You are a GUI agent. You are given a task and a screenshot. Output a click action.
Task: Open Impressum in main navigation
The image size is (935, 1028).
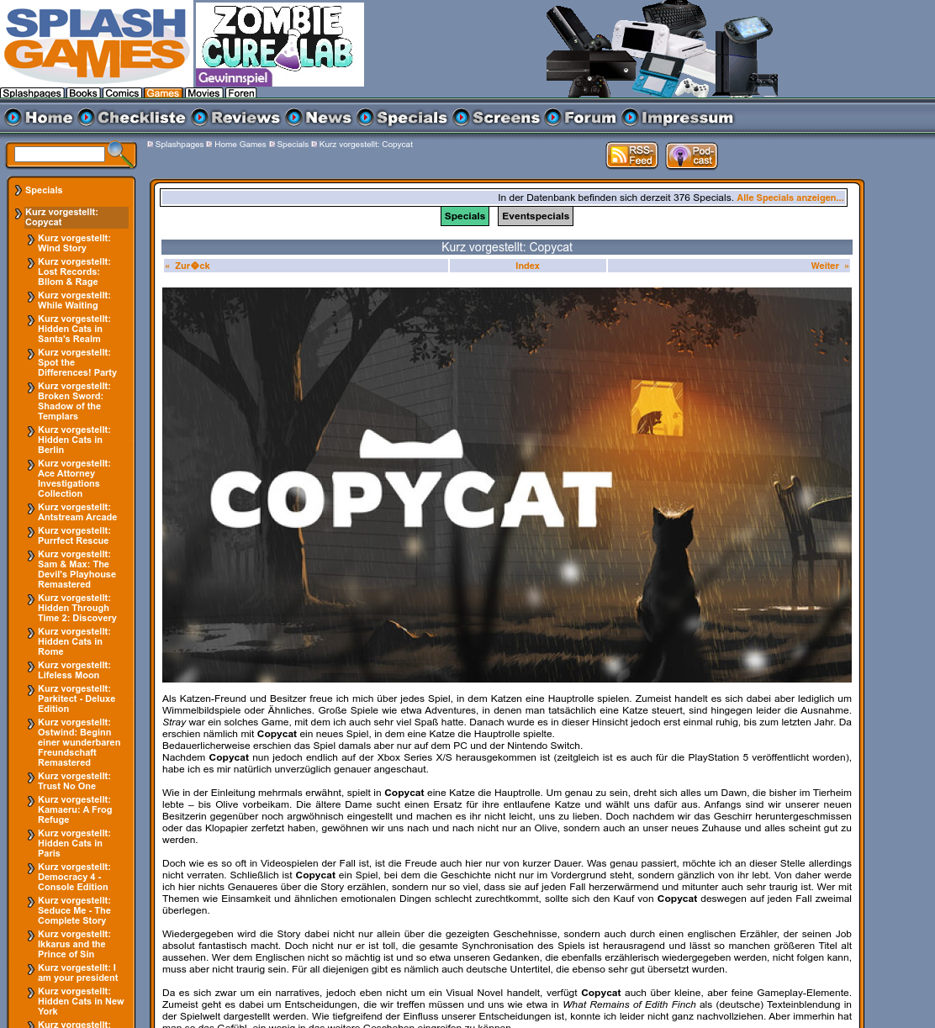[678, 118]
